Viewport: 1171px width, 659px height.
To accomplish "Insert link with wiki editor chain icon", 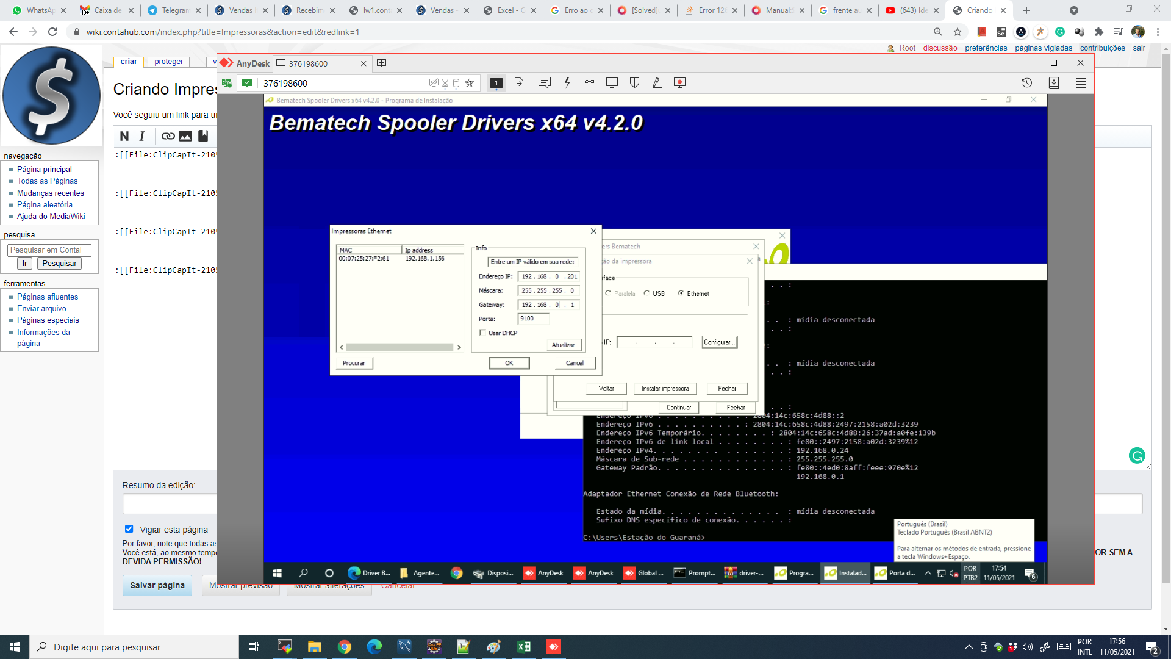I will click(168, 136).
